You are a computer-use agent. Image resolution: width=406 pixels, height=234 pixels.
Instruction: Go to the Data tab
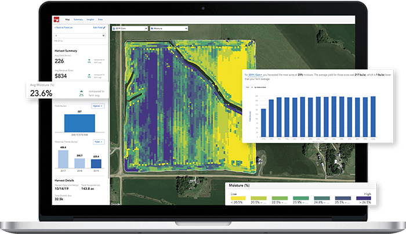click(102, 19)
